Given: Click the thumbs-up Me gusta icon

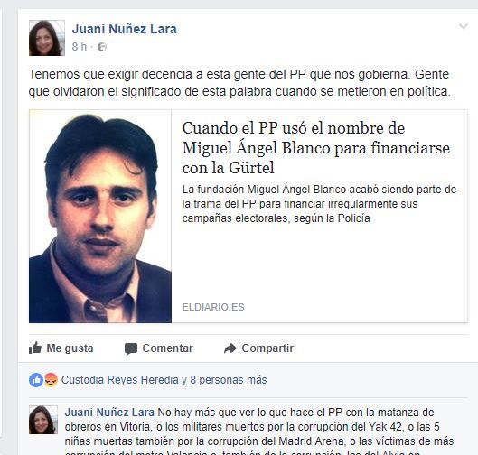Looking at the screenshot, I should click(x=35, y=348).
